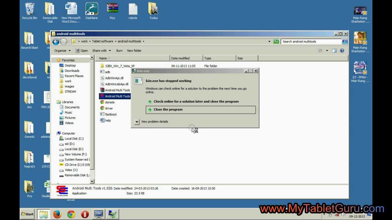
Task: Open the Recycle Bin desktop icon
Action: [x=29, y=11]
